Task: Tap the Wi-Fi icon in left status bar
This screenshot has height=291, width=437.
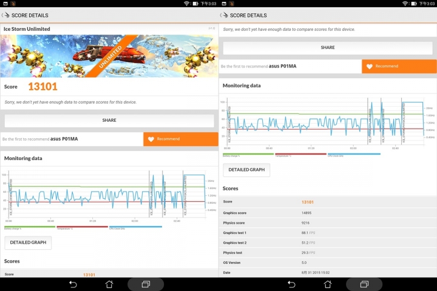Action: (x=187, y=4)
